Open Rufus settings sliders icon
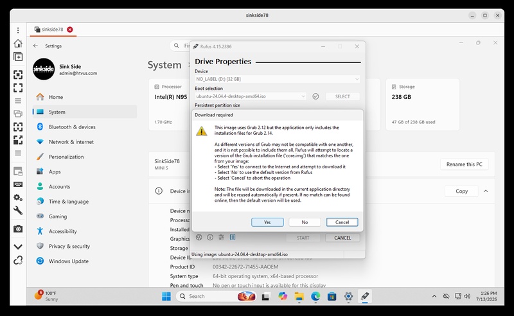 [221, 238]
